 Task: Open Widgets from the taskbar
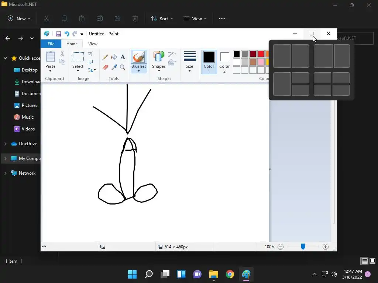point(181,274)
